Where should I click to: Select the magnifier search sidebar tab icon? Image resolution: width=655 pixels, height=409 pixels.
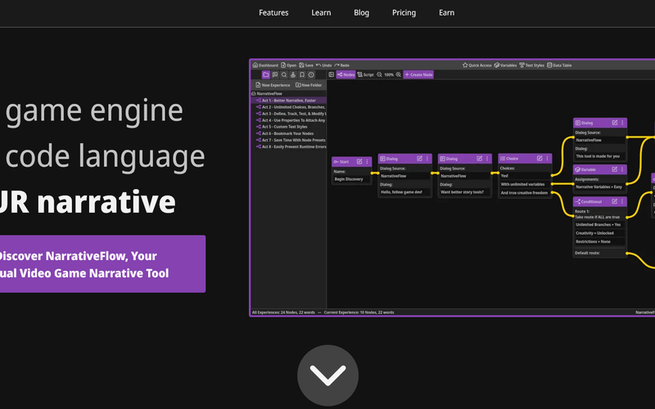tap(284, 74)
